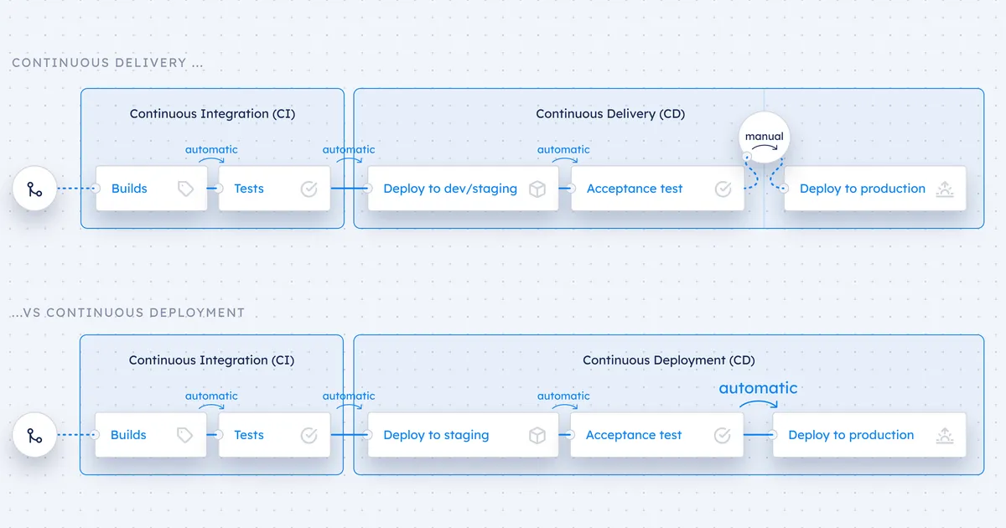Select 'Builds' label in Continuous Deployment pipeline
The height and width of the screenshot is (528, 1006).
coord(128,435)
